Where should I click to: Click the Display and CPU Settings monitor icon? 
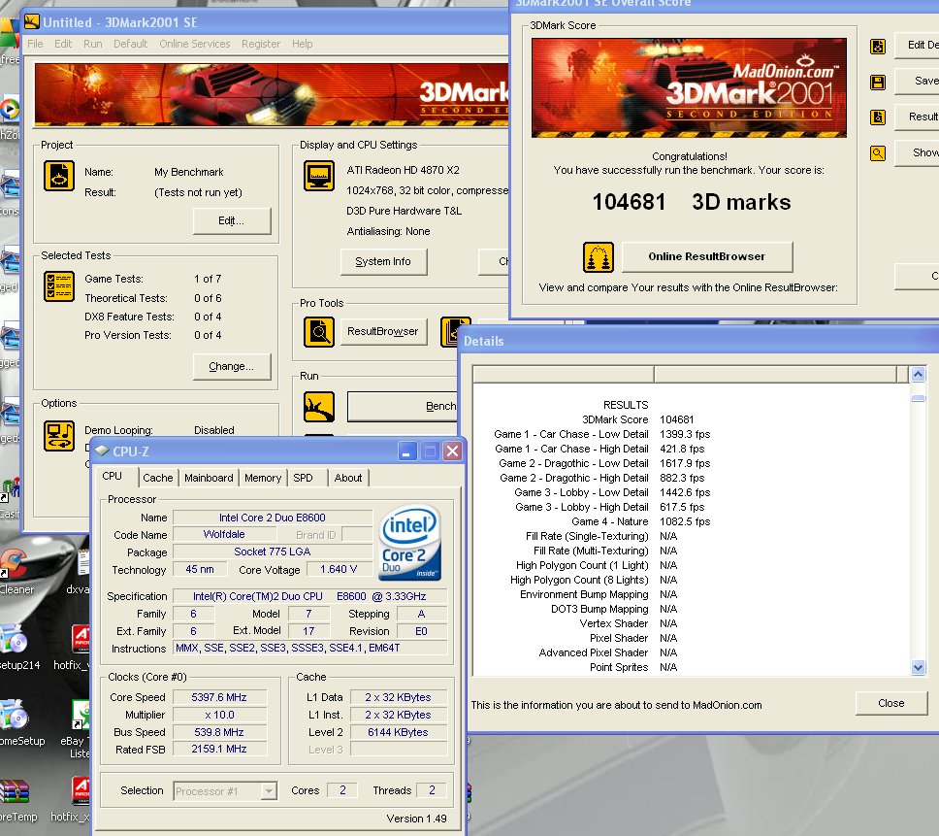click(x=319, y=176)
